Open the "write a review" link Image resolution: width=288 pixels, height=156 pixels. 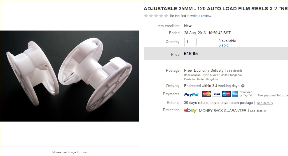(x=201, y=16)
